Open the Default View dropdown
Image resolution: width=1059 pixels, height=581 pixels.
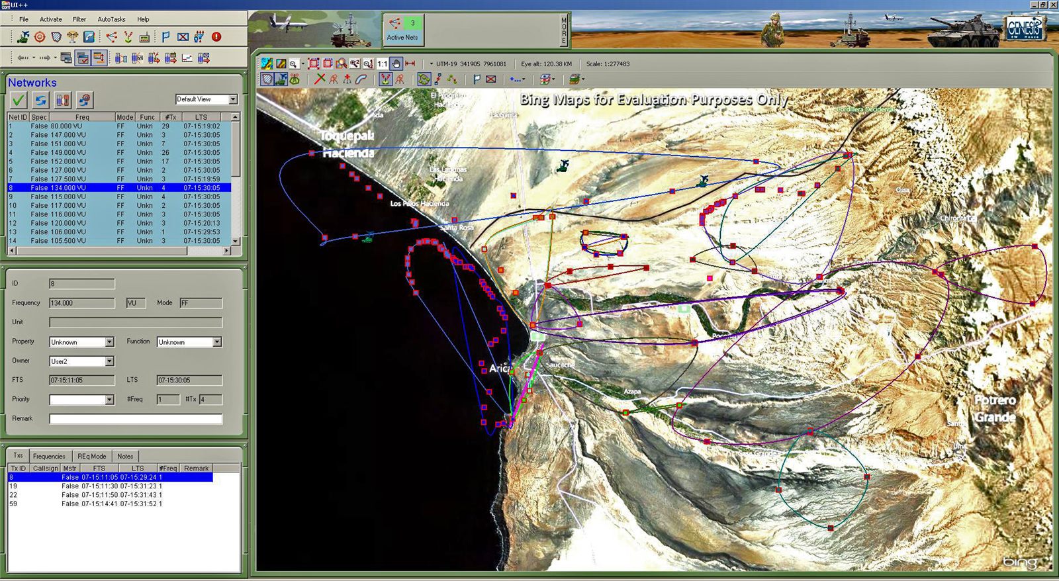[233, 99]
